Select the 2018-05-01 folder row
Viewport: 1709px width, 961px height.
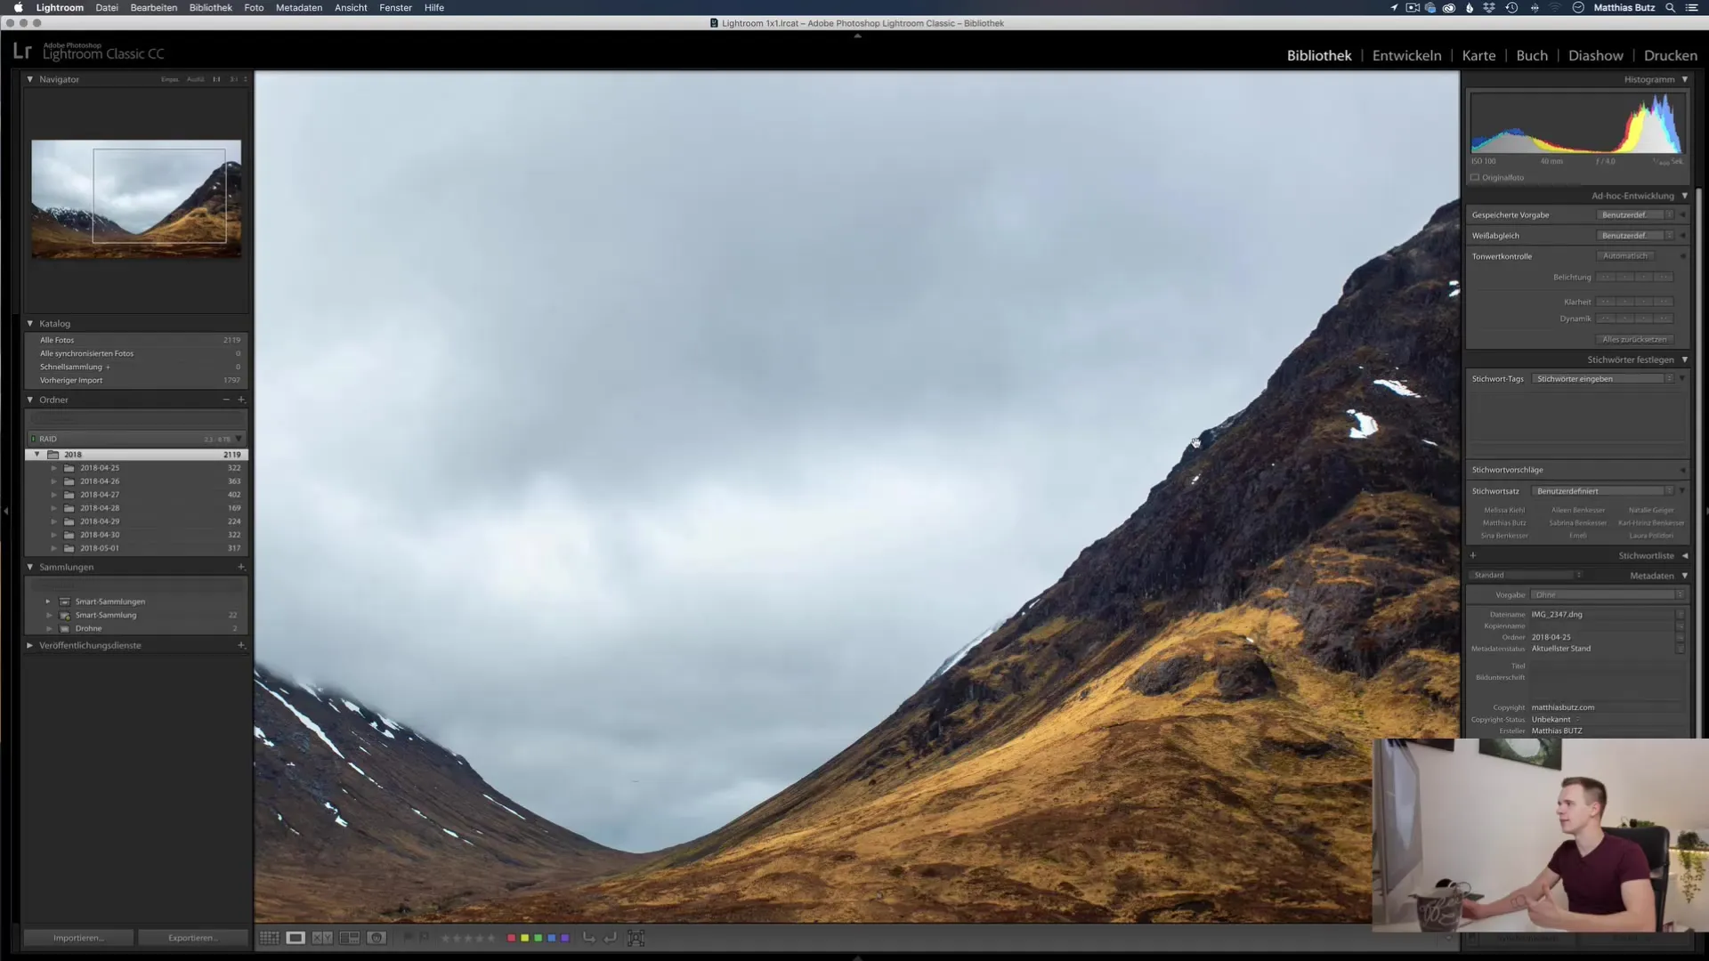coord(136,548)
